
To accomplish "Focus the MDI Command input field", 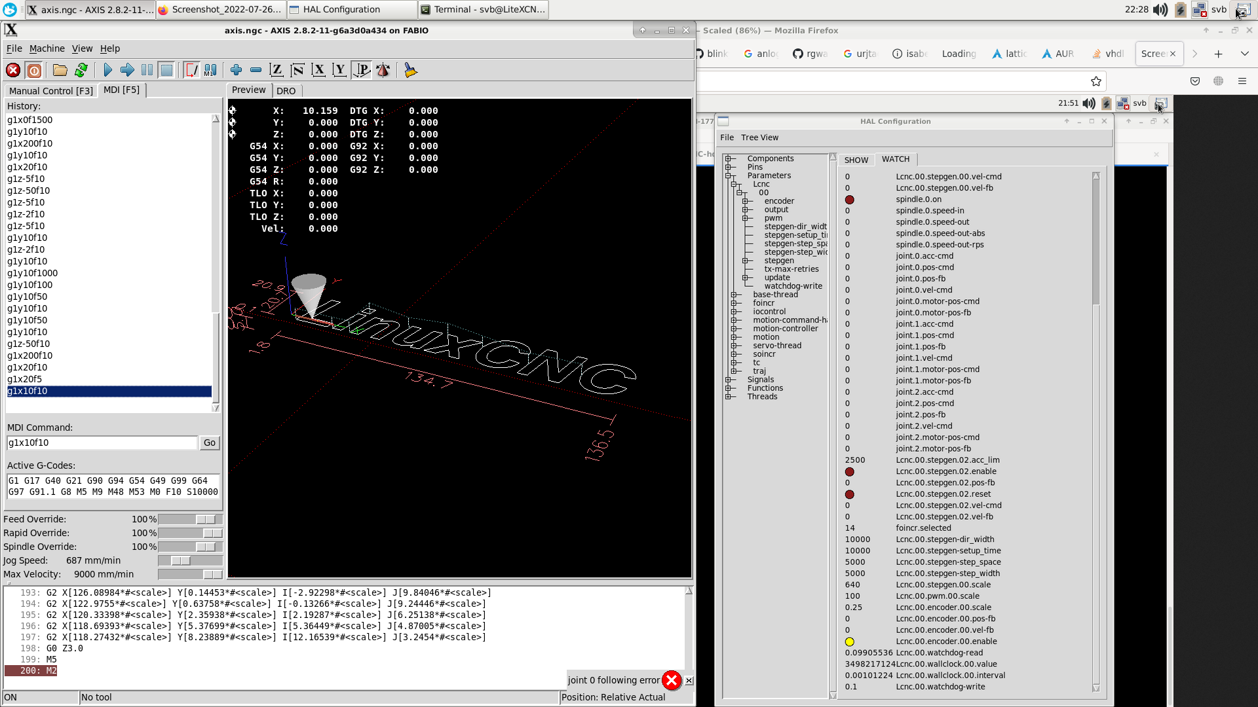I will (102, 443).
